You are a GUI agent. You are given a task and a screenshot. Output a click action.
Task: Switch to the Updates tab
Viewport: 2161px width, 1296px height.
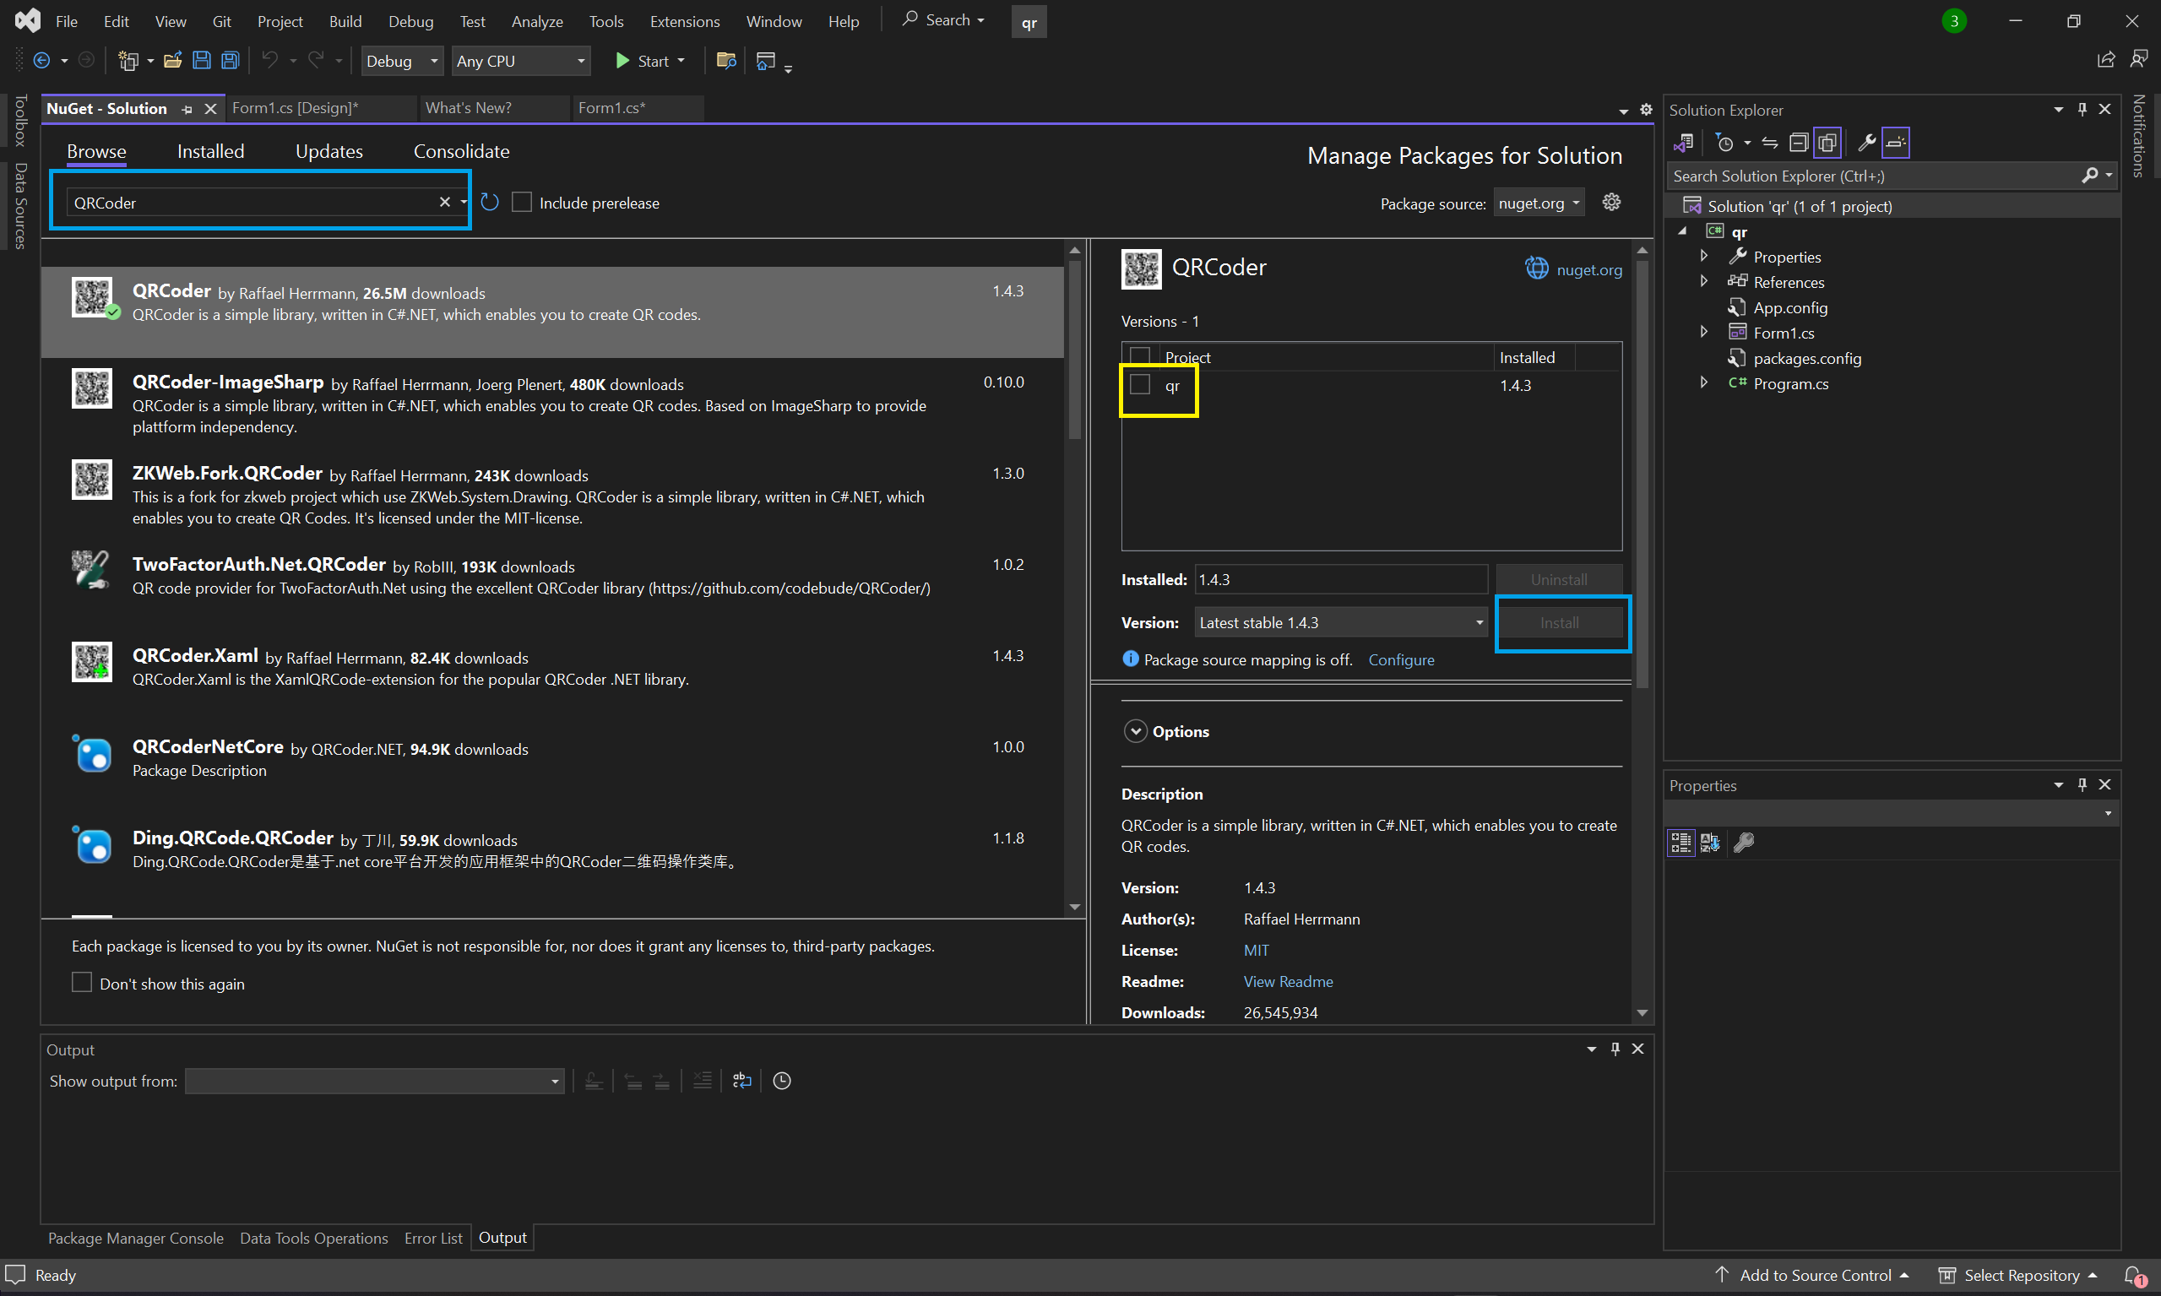pyautogui.click(x=328, y=151)
